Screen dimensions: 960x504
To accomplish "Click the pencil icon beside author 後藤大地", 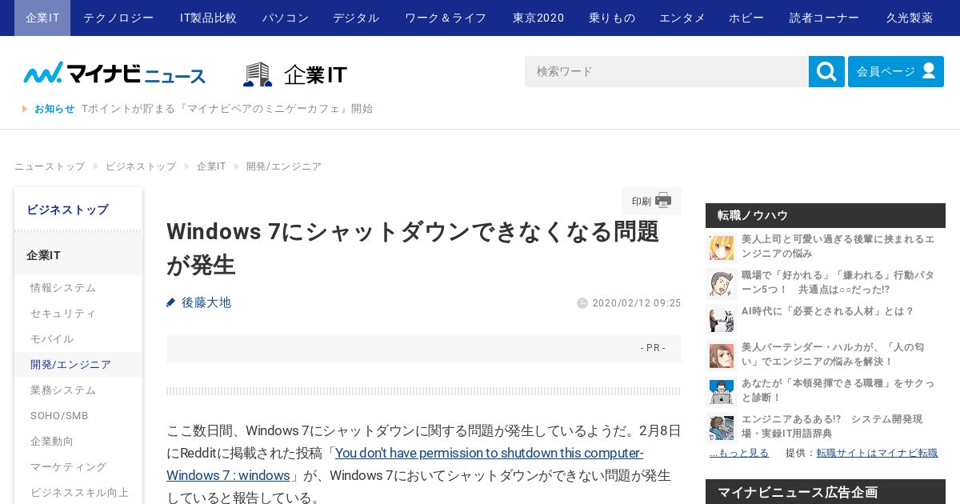I will coord(170,302).
